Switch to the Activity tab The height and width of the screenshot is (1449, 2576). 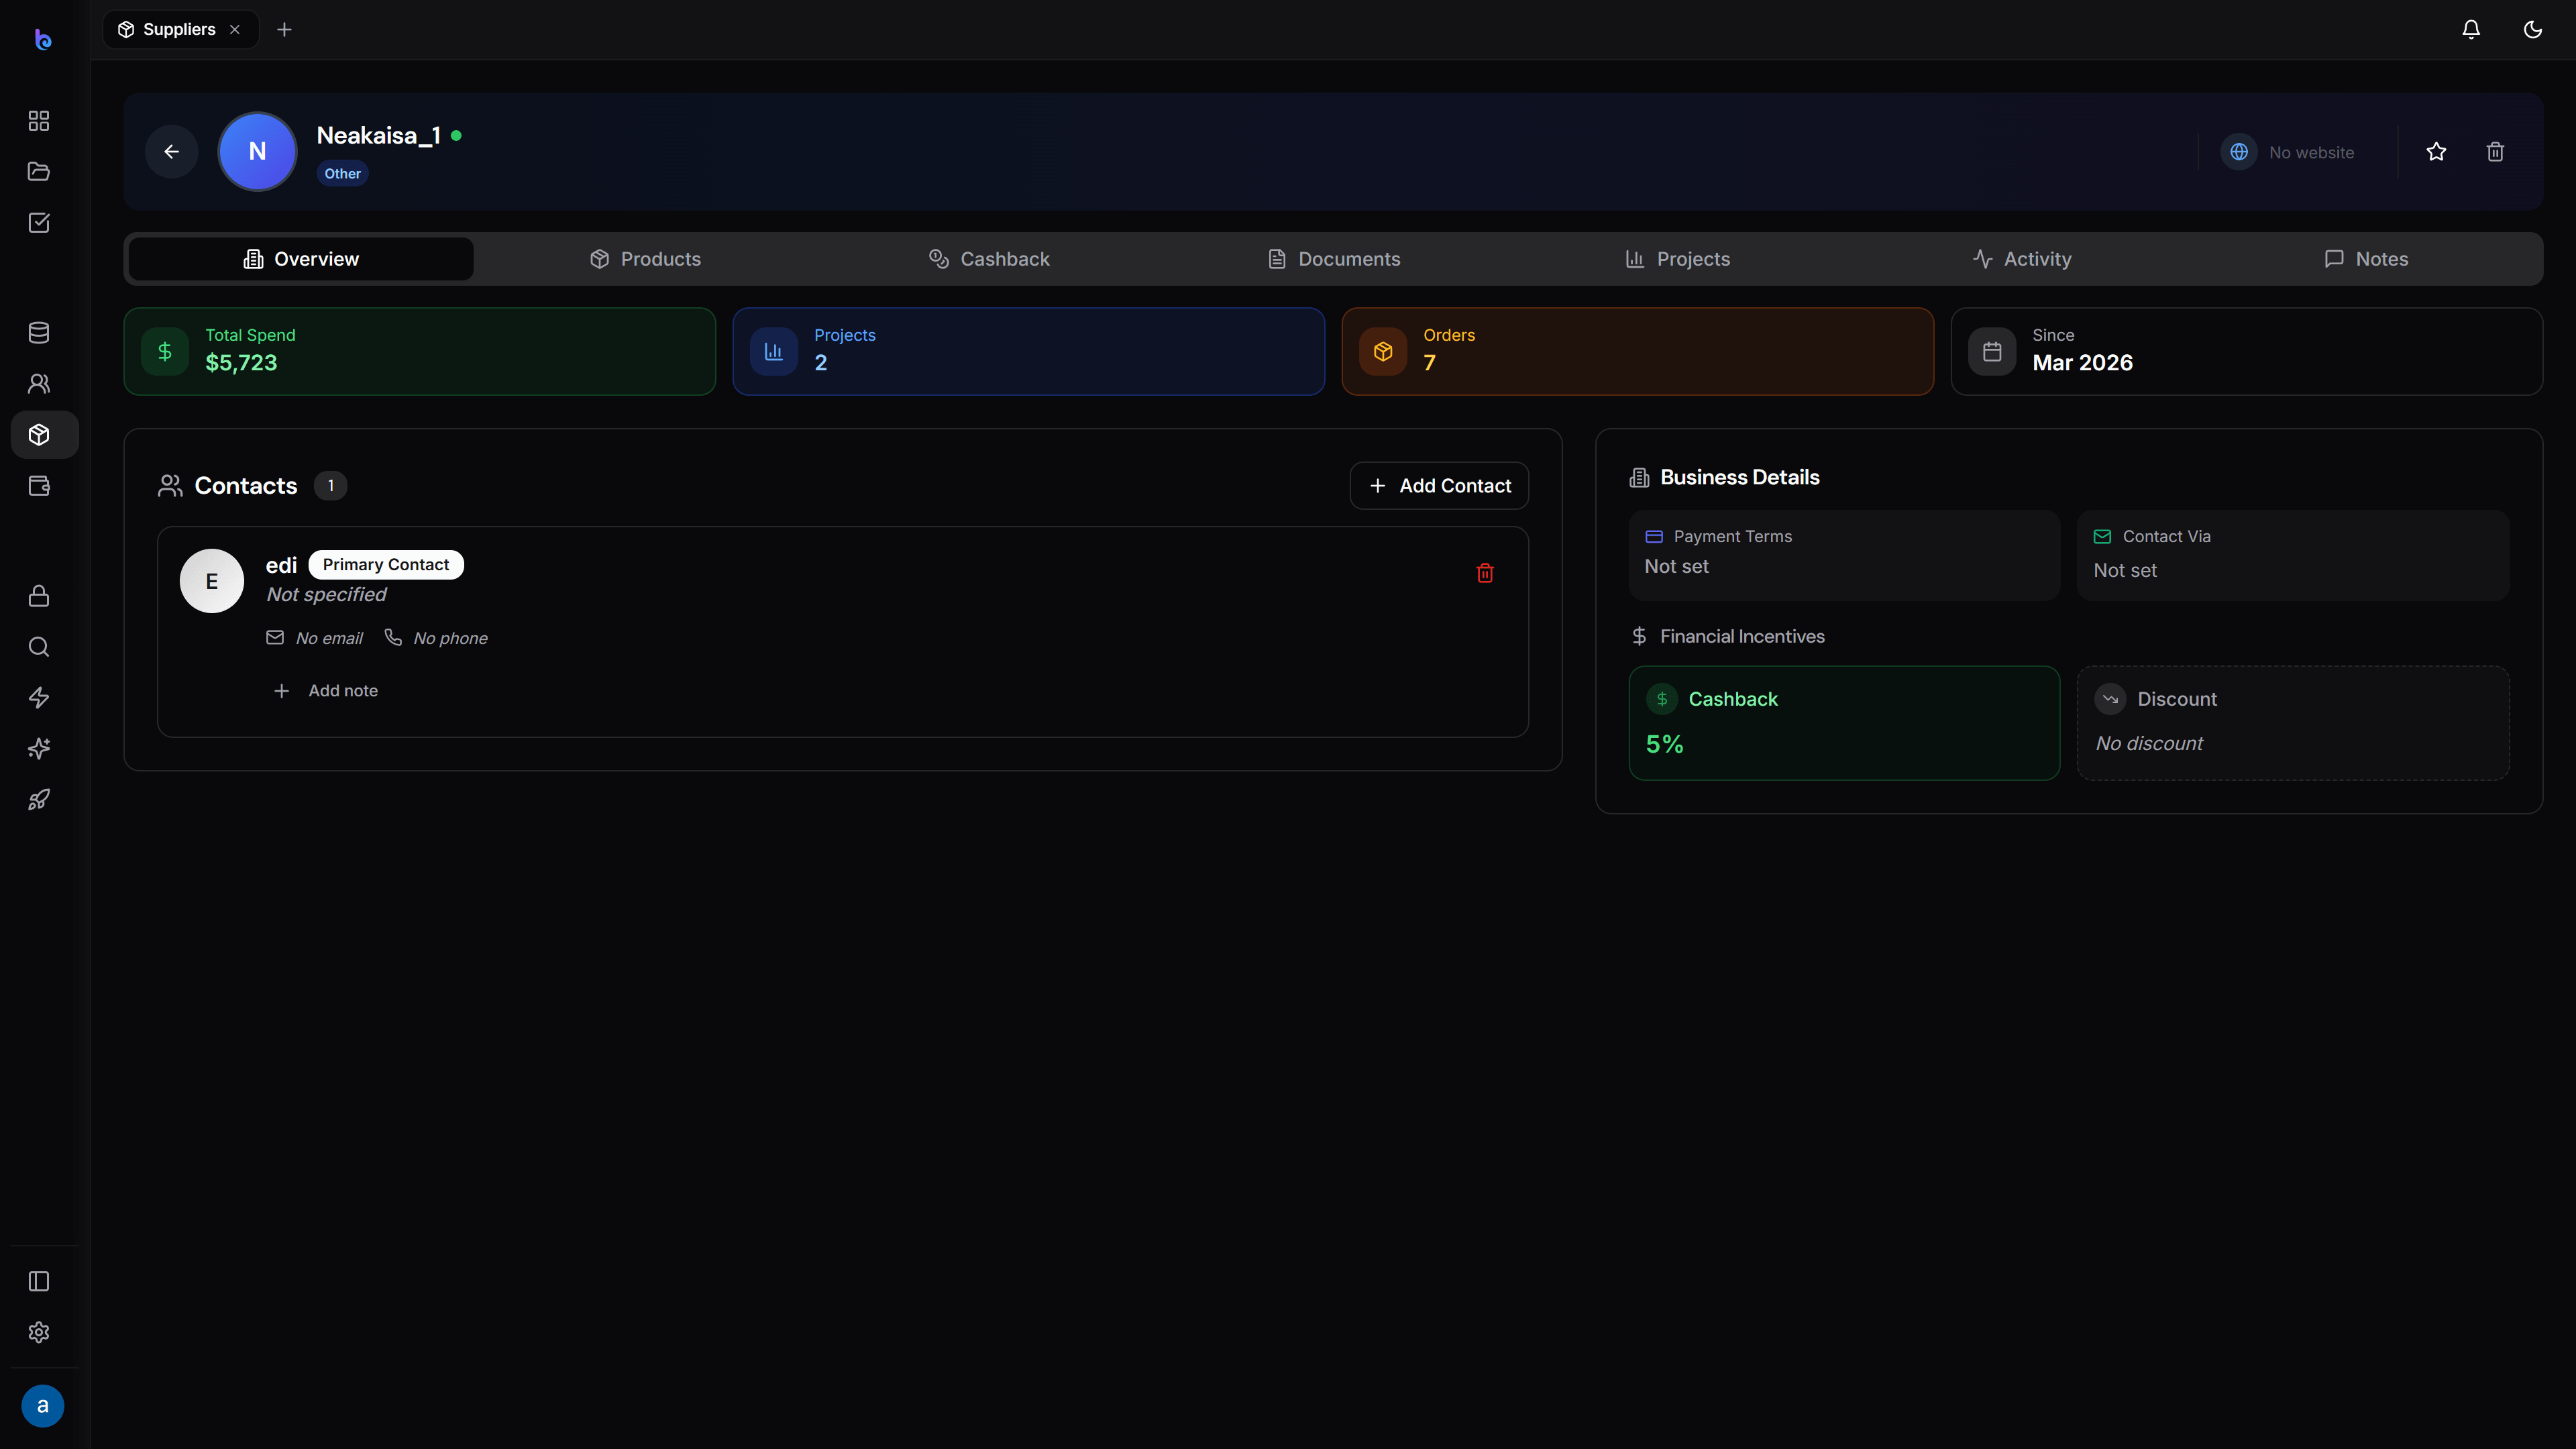2022,259
